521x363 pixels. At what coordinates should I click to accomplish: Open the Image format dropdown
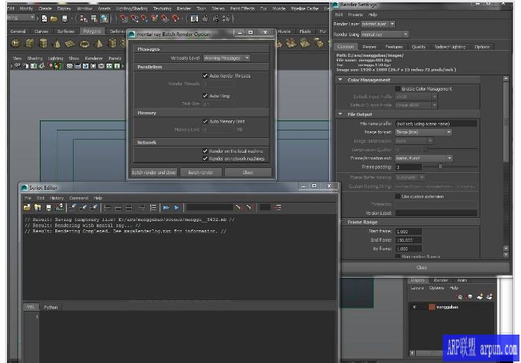coord(424,132)
